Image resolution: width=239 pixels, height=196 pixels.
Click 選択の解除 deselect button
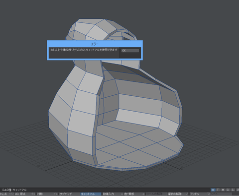click(x=178, y=194)
